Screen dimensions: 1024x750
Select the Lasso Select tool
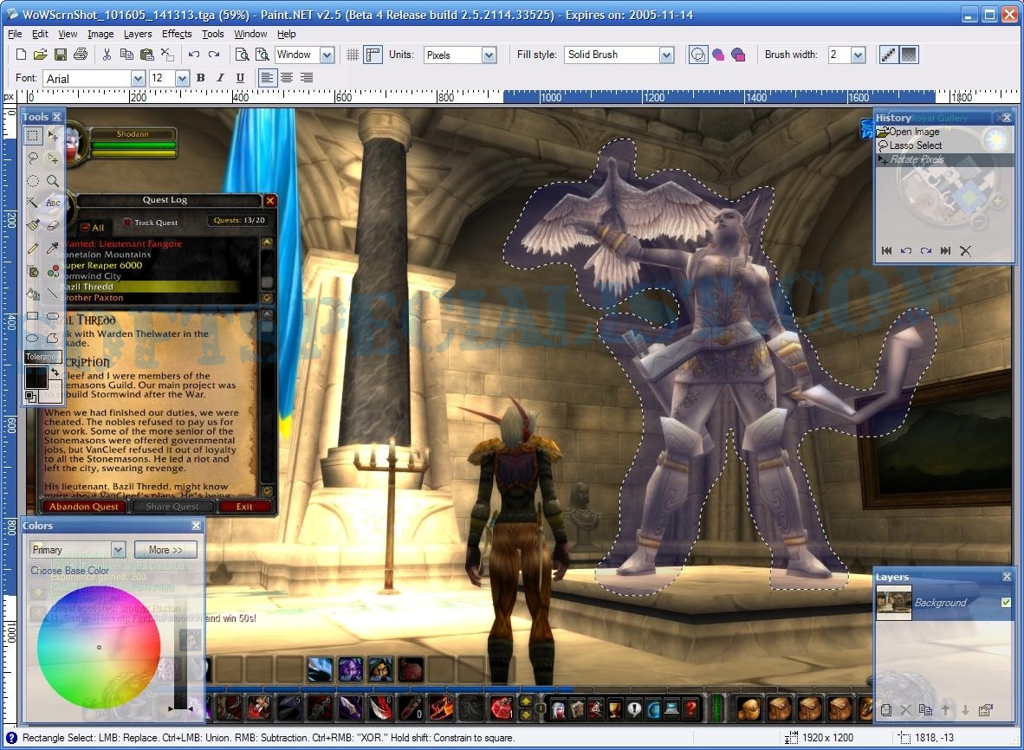(32, 158)
